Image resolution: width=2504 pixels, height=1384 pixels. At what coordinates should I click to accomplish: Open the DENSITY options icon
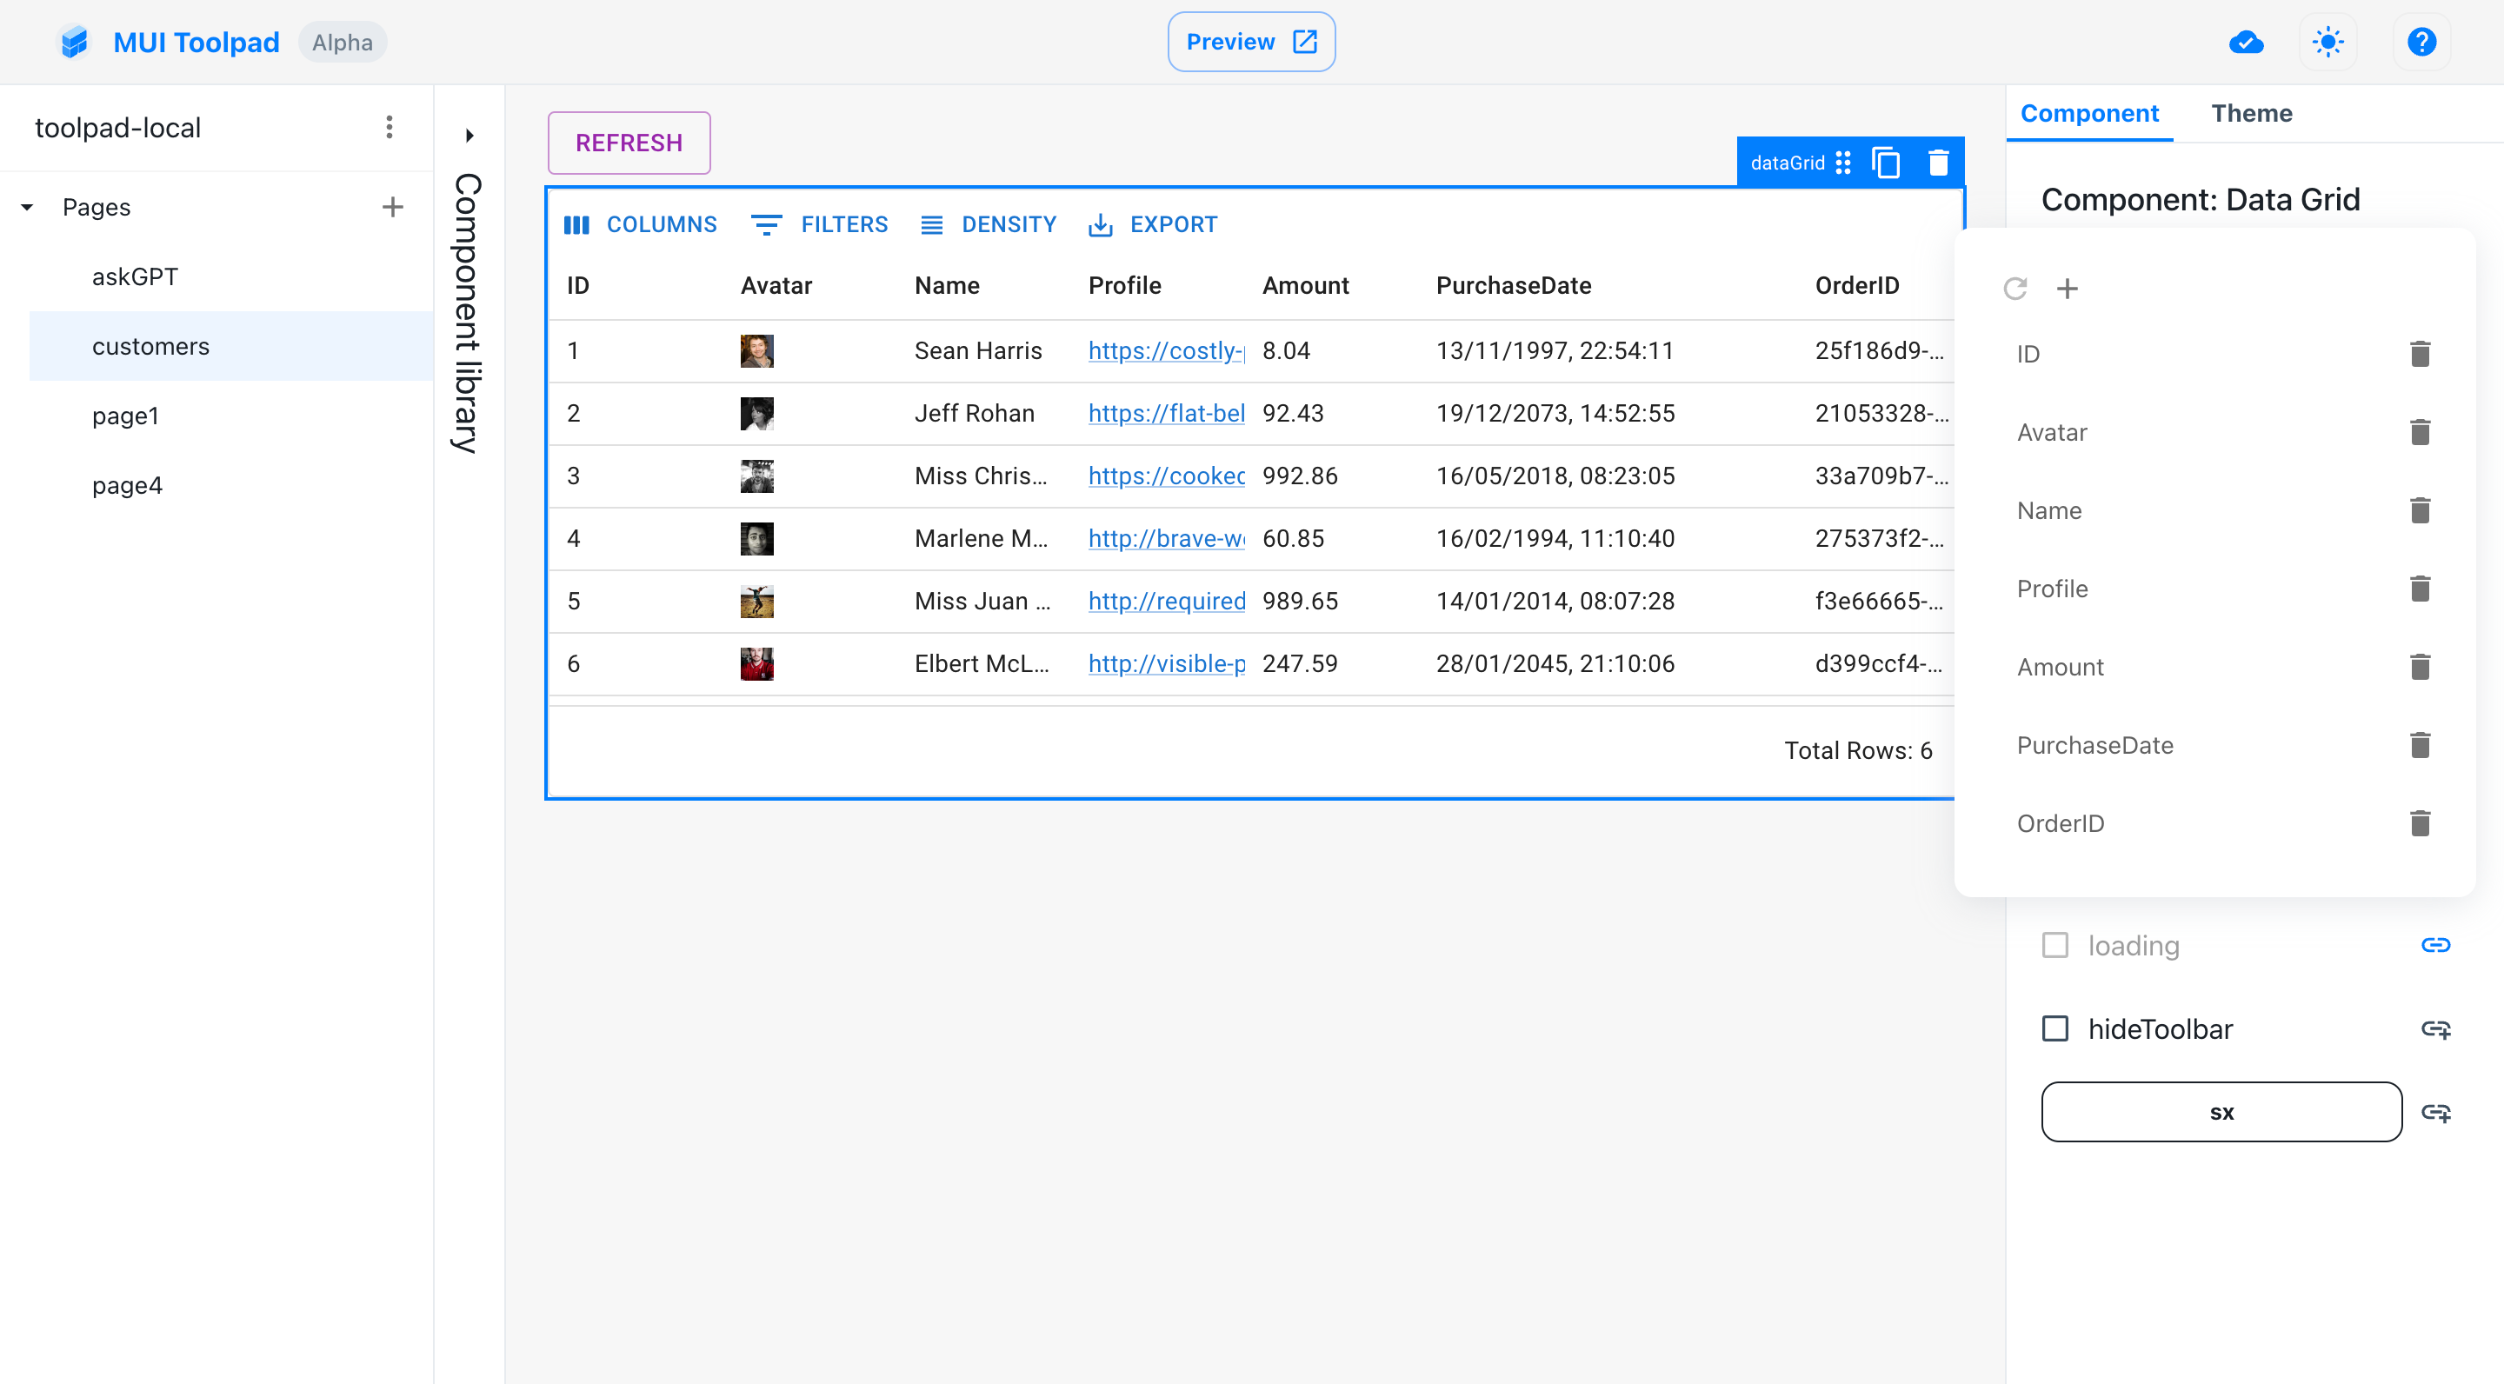click(932, 223)
